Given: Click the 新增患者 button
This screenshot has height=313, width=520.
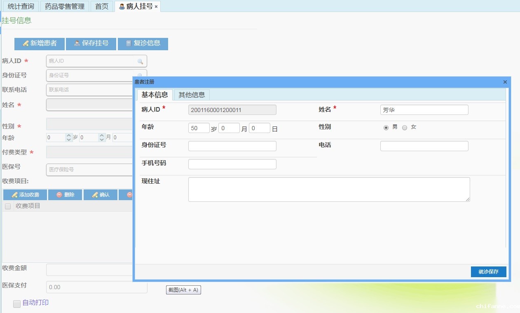Looking at the screenshot, I should click(x=40, y=44).
